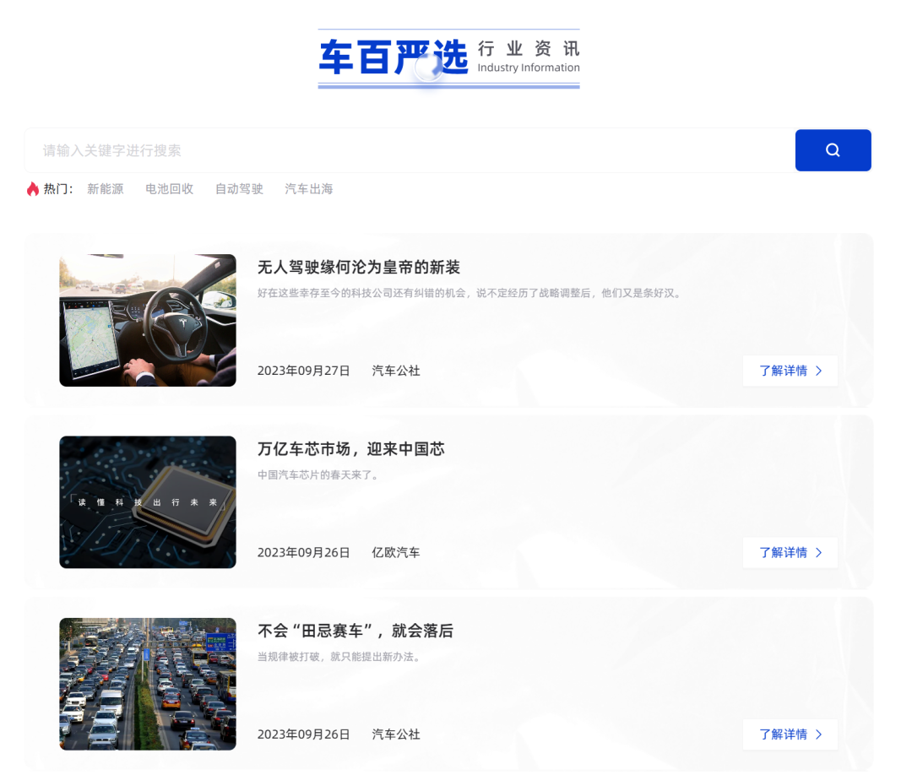Click the magnifying glass search button

pyautogui.click(x=833, y=150)
